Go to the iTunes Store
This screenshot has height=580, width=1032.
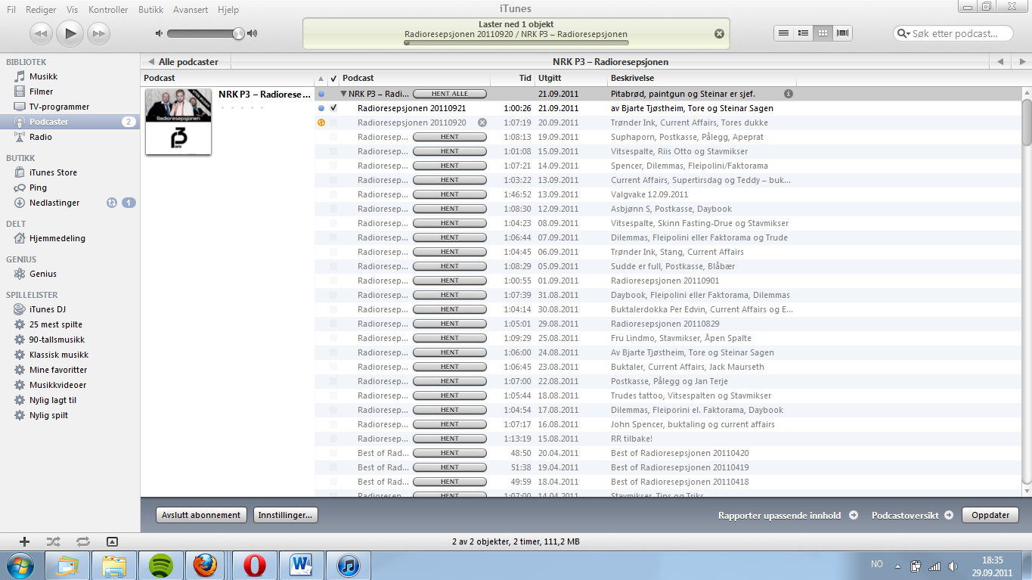pyautogui.click(x=53, y=172)
